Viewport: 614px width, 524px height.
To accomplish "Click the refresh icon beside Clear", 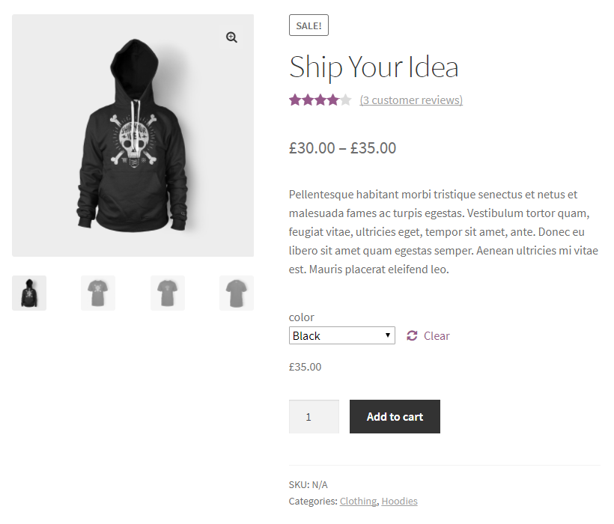I will pos(412,336).
